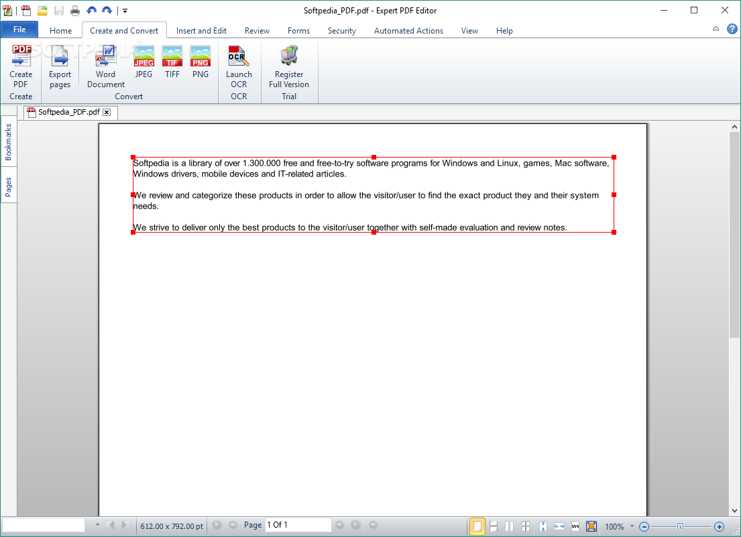The image size is (741, 537).
Task: Click the Expert PDF Editor app icon in title bar
Action: pos(7,10)
